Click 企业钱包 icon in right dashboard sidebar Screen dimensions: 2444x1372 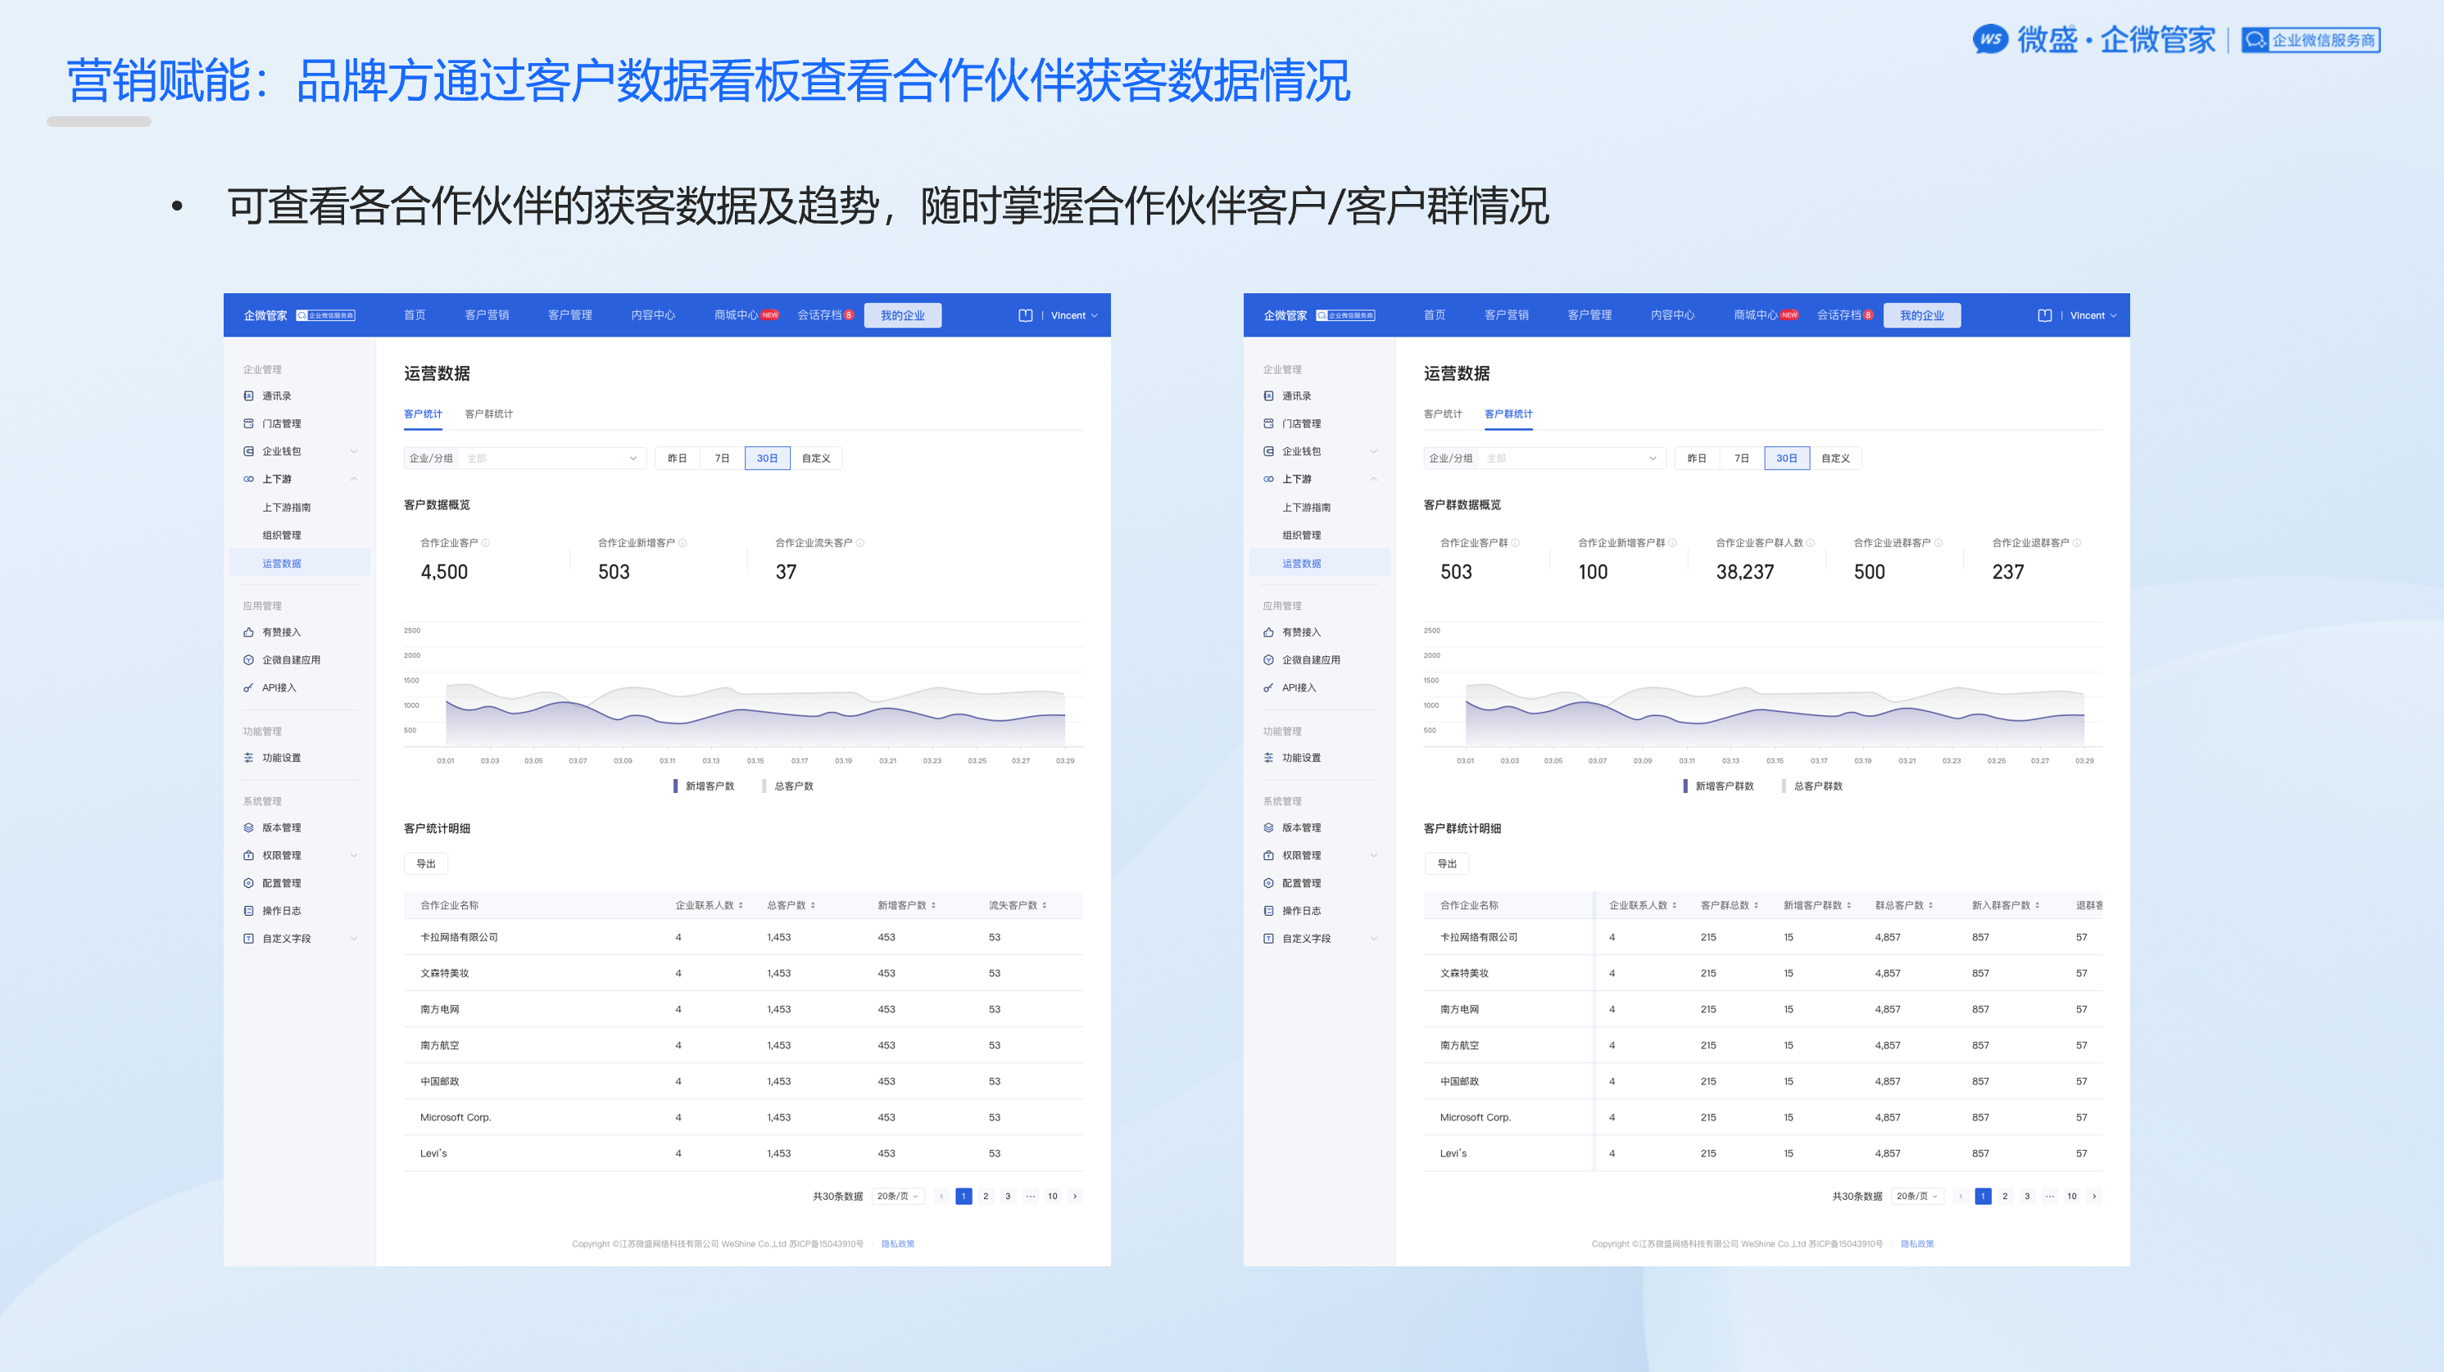[x=1268, y=451]
